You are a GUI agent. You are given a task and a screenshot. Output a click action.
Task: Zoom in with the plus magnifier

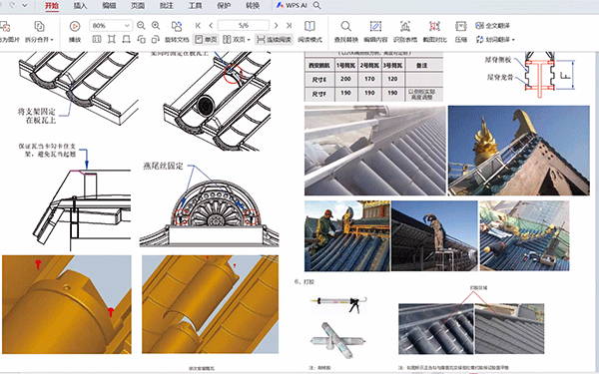(x=156, y=26)
